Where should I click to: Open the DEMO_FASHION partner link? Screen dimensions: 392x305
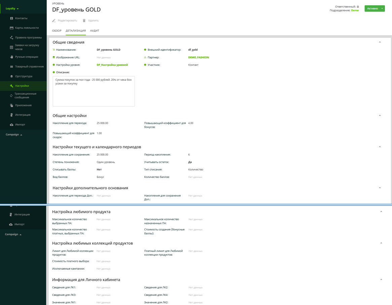(199, 58)
